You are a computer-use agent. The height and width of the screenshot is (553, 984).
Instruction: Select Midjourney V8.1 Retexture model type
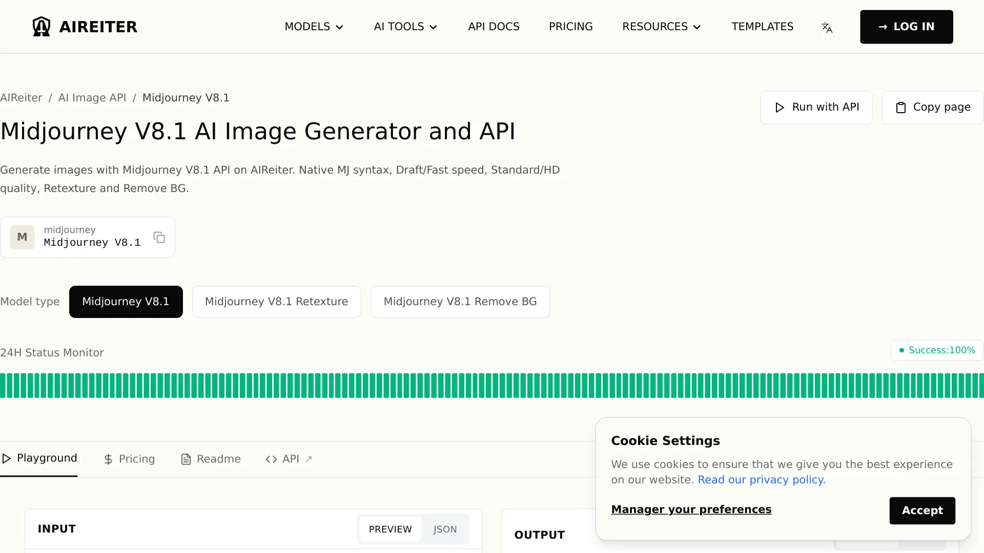tap(276, 302)
